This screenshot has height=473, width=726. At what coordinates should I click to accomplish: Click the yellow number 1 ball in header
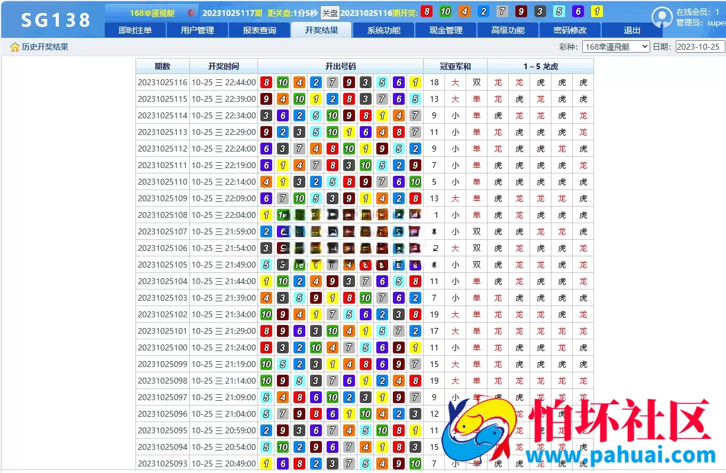click(x=597, y=12)
